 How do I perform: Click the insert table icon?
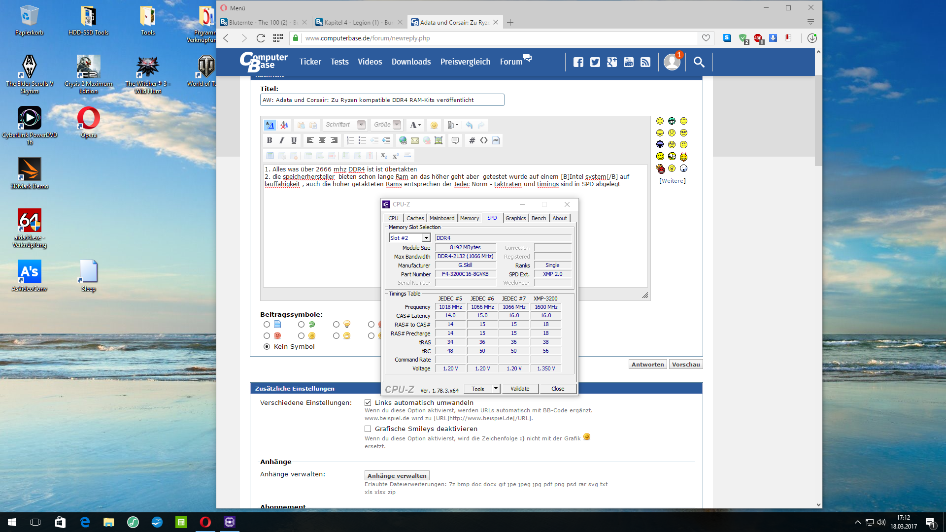270,156
